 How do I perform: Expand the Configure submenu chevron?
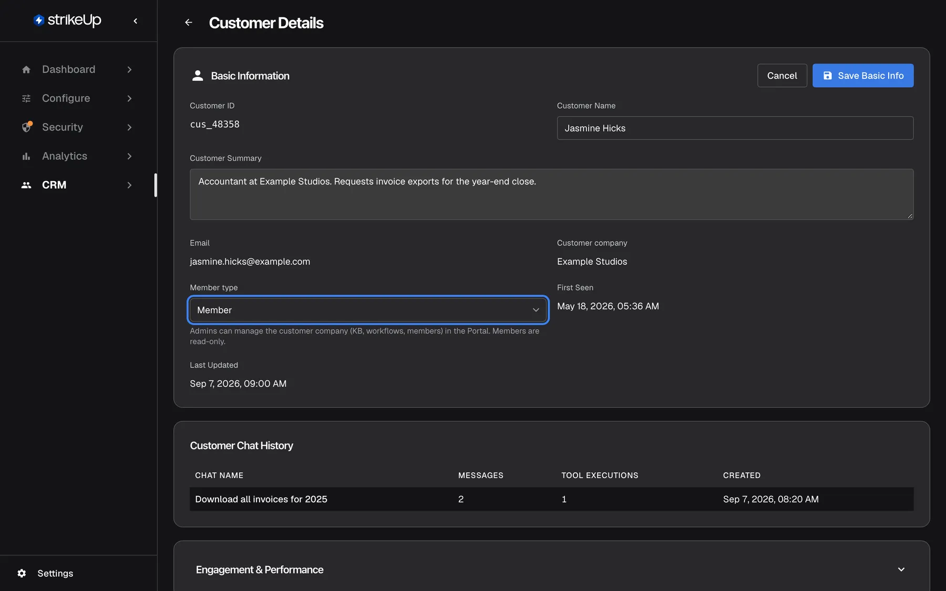click(129, 98)
